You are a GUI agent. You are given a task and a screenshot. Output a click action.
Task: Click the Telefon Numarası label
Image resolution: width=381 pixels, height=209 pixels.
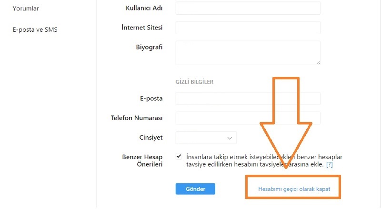pyautogui.click(x=137, y=118)
